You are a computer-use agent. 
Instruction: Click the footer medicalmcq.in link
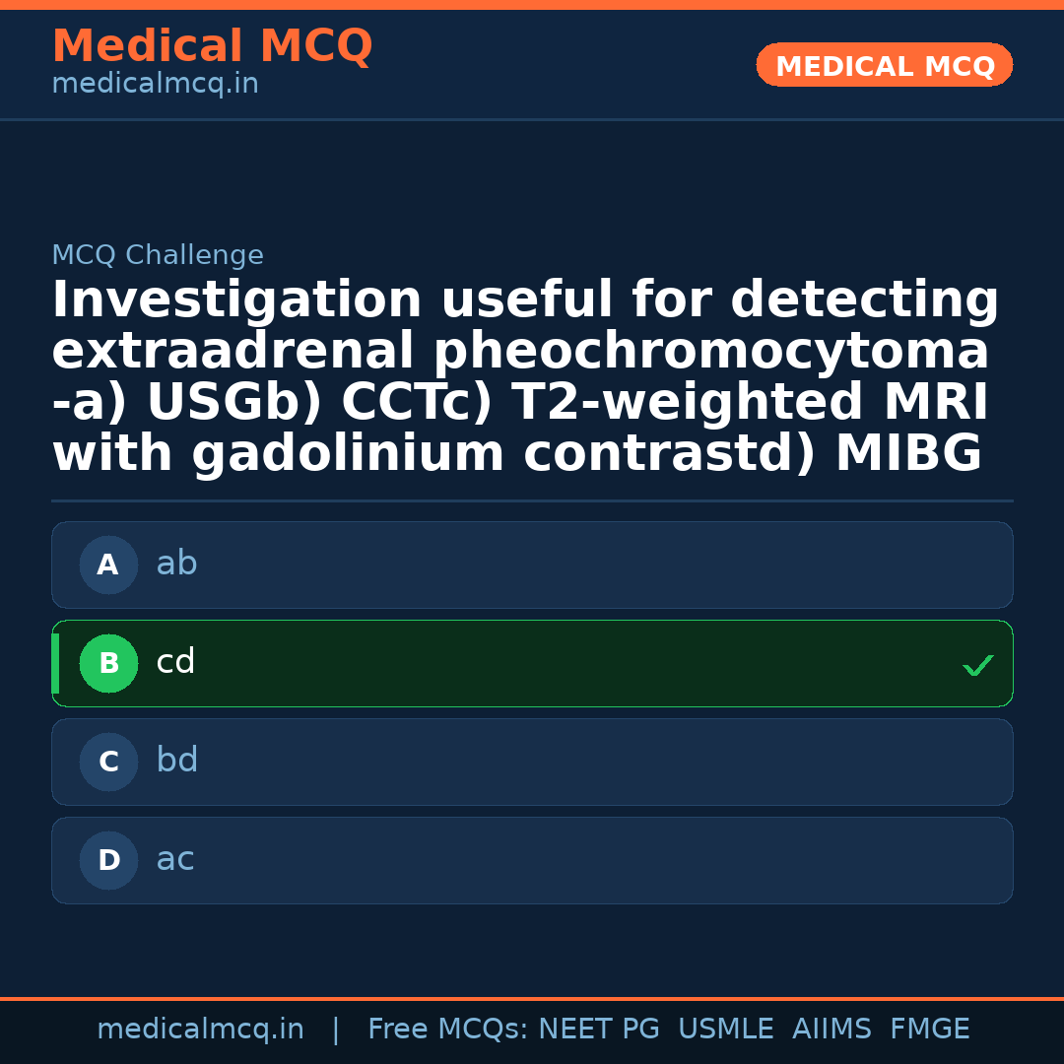point(201,1029)
